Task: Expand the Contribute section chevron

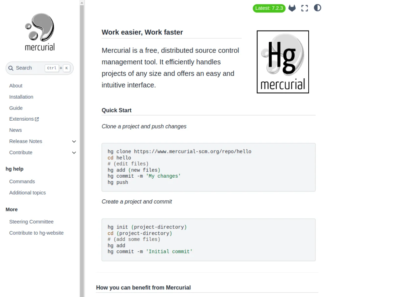Action: pyautogui.click(x=74, y=153)
